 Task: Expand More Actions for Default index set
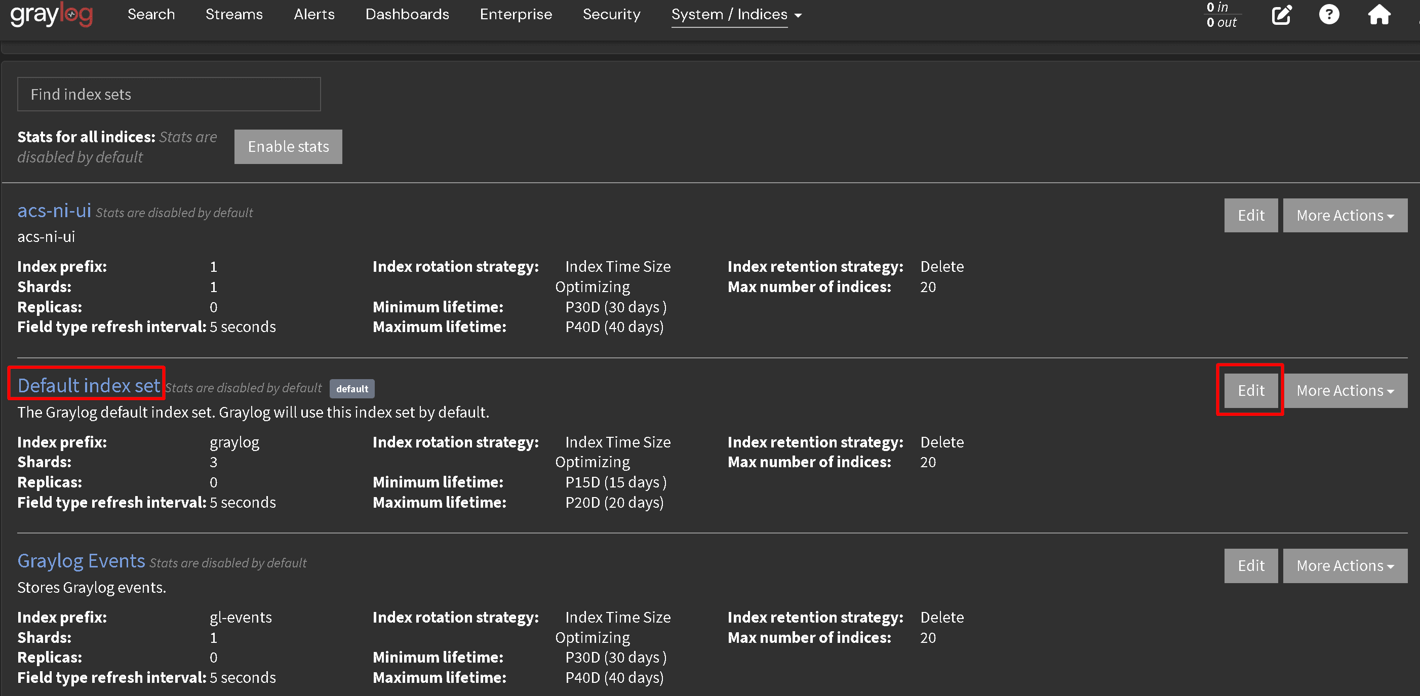coord(1345,391)
